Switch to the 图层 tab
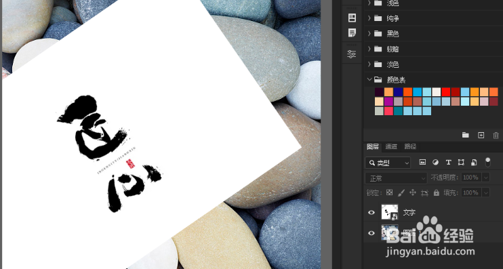The image size is (503, 269). (x=373, y=147)
